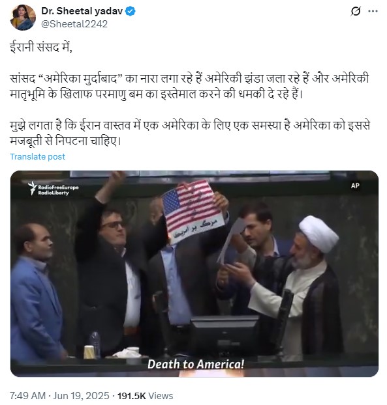
Task: Open the Grok explain-post icon
Action: (x=356, y=11)
